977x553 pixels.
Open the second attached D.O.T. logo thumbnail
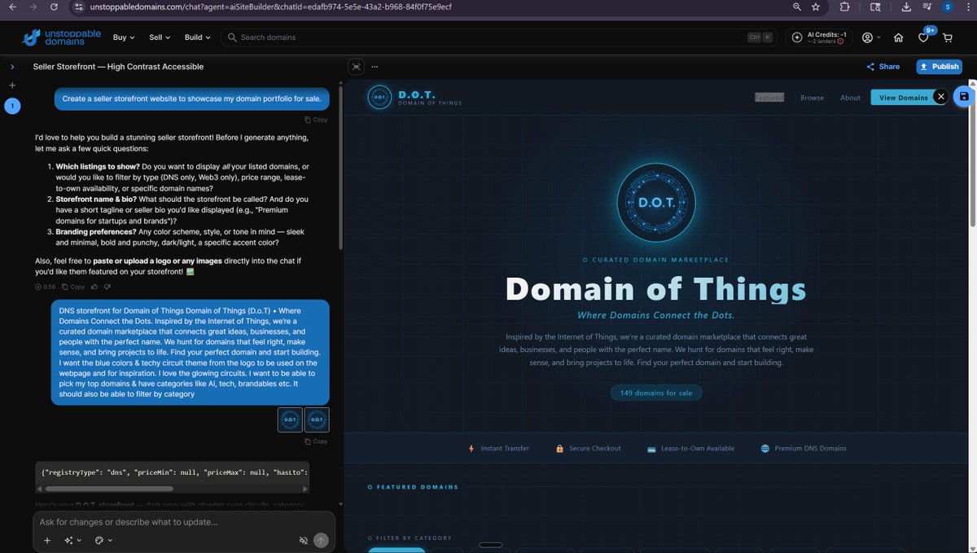tap(317, 419)
